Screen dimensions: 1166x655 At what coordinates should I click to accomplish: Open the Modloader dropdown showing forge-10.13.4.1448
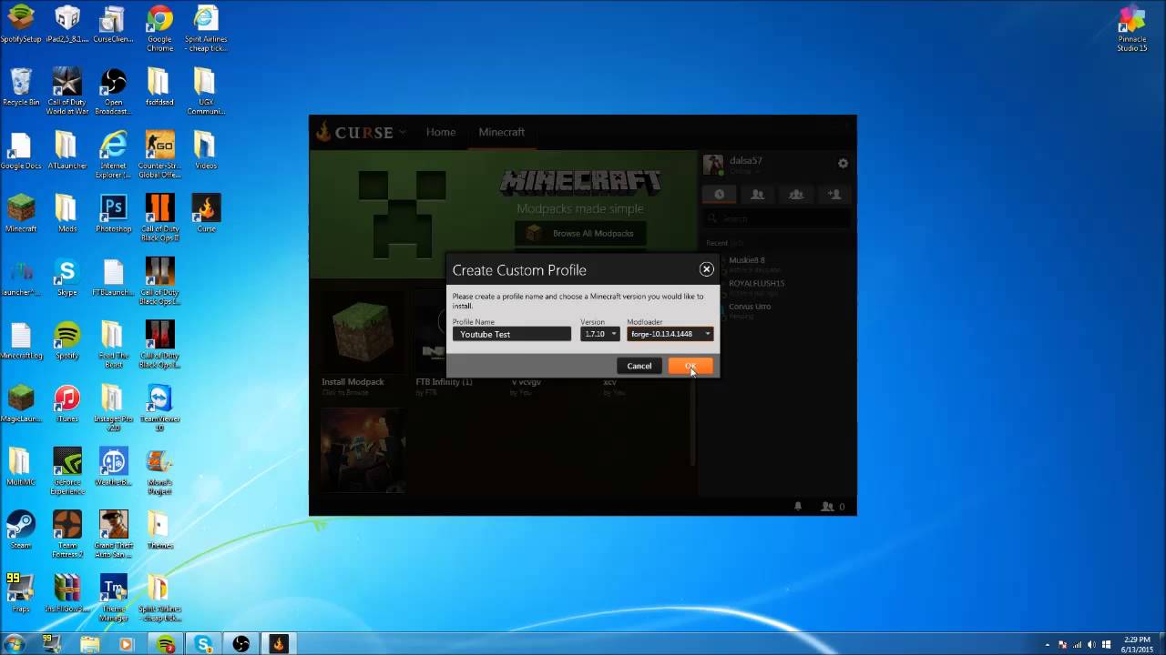point(670,334)
